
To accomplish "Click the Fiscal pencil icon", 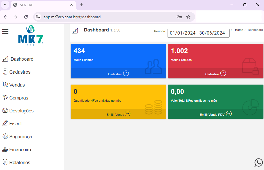I will [x=5, y=123].
